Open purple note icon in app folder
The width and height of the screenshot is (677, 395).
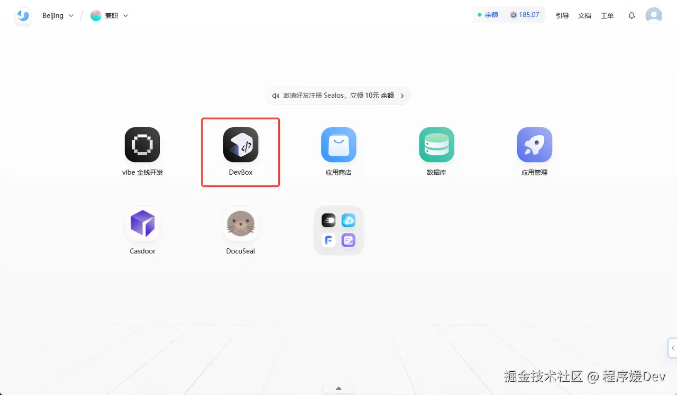pyautogui.click(x=349, y=240)
